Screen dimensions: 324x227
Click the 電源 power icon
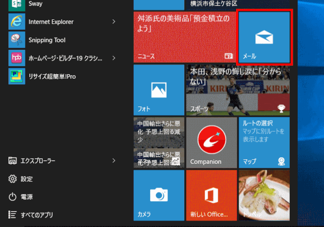[12, 197]
